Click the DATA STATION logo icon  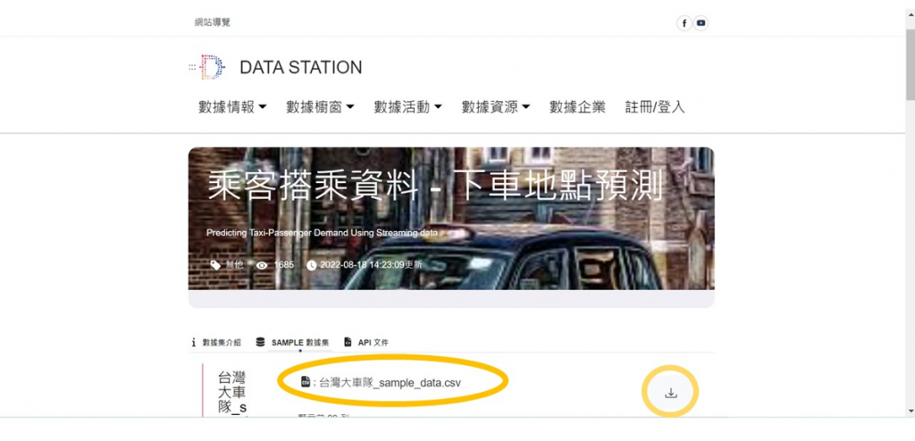pos(207,67)
